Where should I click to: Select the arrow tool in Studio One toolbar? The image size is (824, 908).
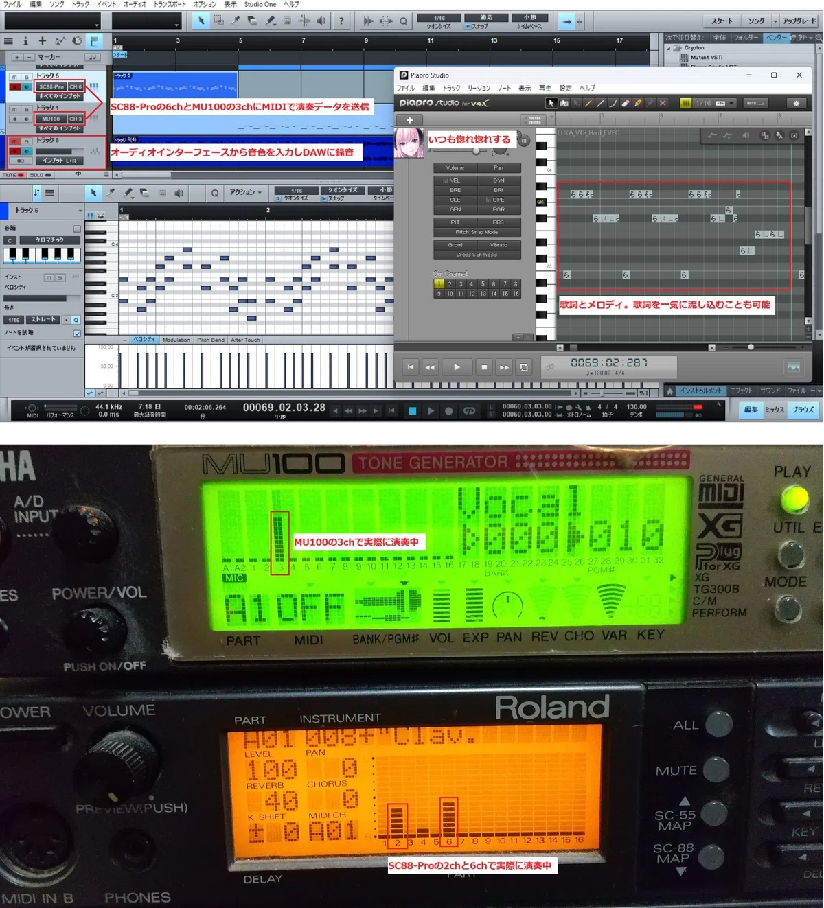(201, 21)
